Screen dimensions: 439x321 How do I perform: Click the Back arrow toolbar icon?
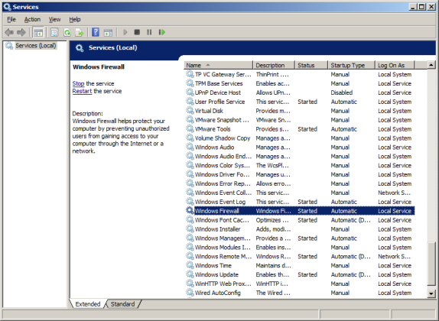click(9, 32)
